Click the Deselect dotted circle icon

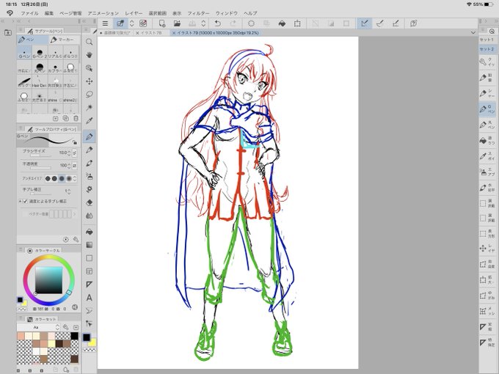(x=251, y=23)
